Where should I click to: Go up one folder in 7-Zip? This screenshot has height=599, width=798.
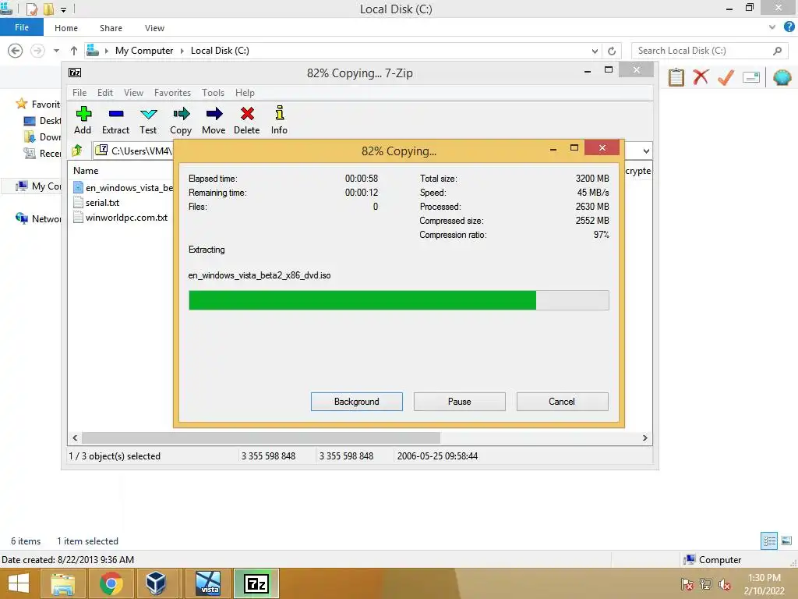click(77, 151)
